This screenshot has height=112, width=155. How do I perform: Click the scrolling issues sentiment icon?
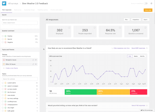6,102
